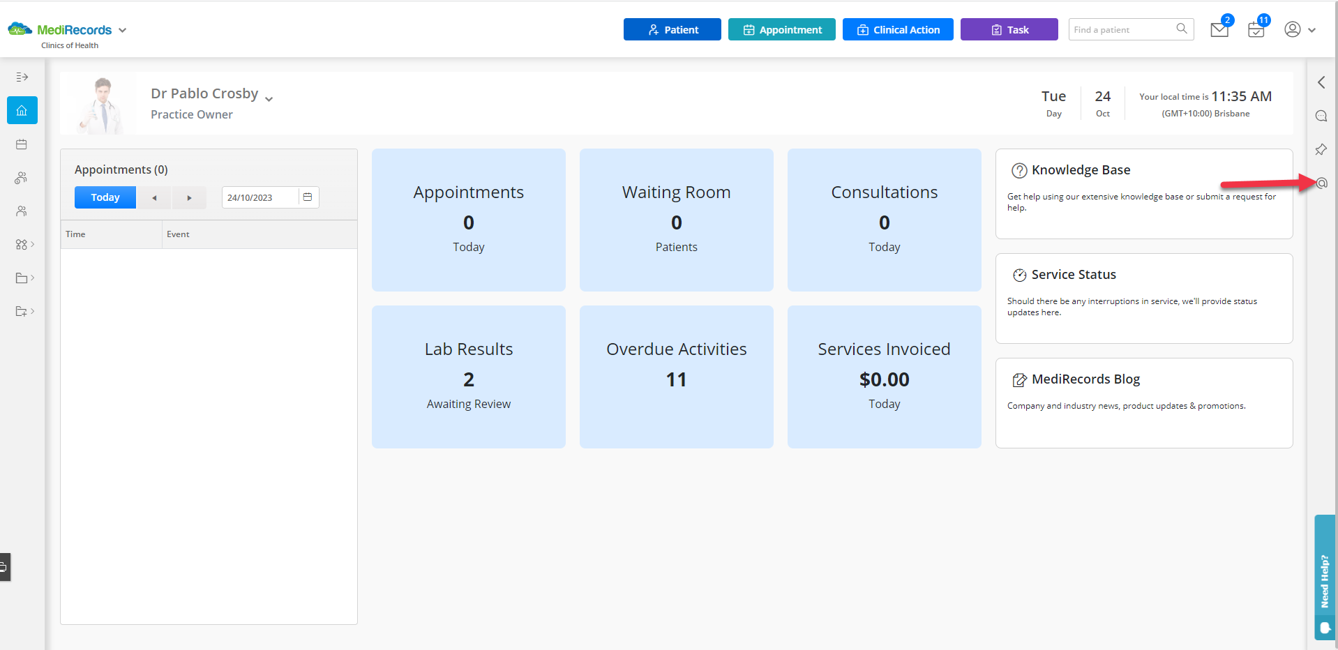The width and height of the screenshot is (1338, 650).
Task: Open the Lab Results tile
Action: [469, 377]
